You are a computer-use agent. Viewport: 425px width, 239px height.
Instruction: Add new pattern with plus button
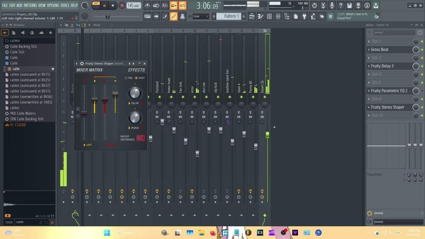click(x=243, y=16)
